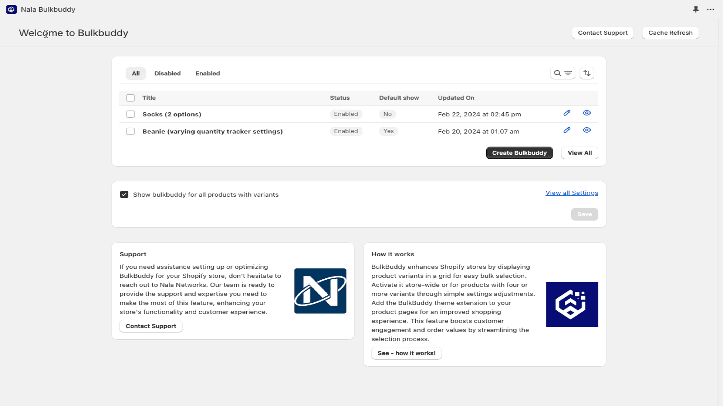Uncheck show bulkbuddy for all products with variants
Viewport: 723px width, 406px height.
pyautogui.click(x=124, y=194)
